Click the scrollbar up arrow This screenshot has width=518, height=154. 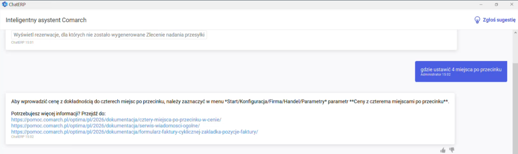[x=515, y=33]
